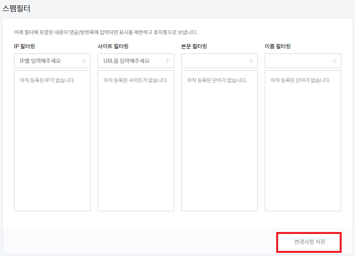355x256 pixels.
Task: Select the spam filter description sentence
Action: click(x=106, y=32)
